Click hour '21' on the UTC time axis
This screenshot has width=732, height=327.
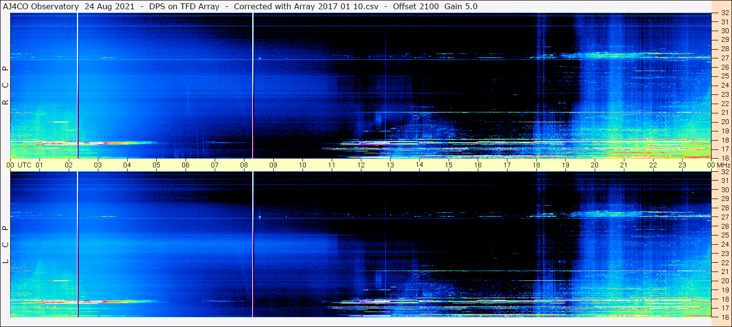point(624,165)
